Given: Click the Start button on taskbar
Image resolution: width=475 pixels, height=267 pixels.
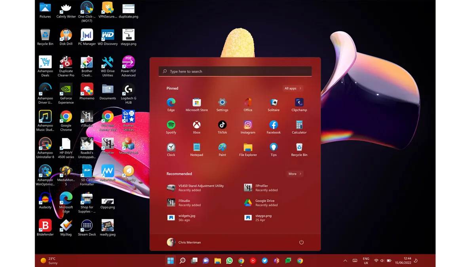Looking at the screenshot, I should 171,261.
